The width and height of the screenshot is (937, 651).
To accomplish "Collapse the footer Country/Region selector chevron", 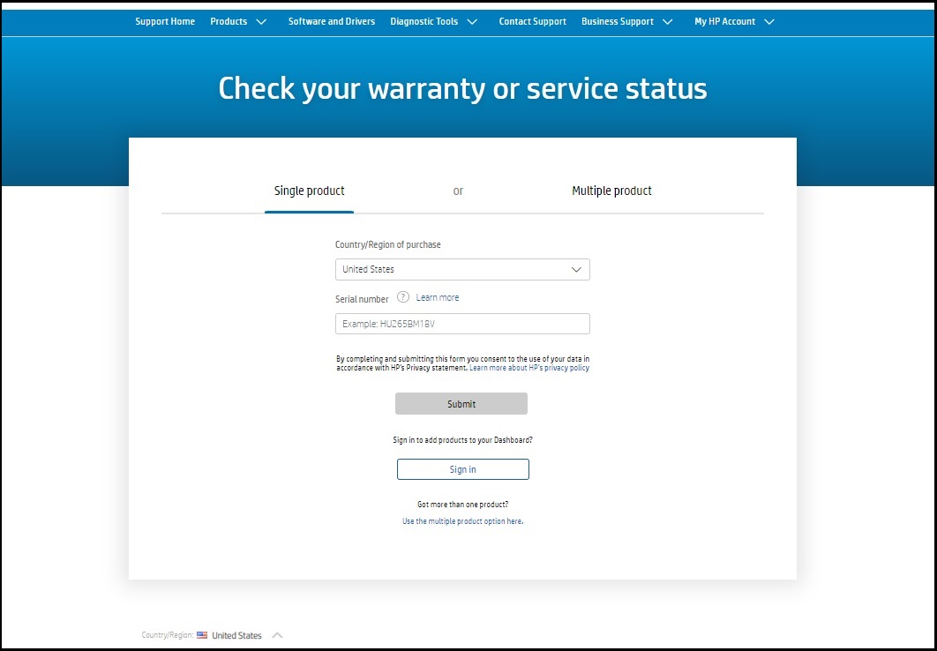I will [278, 633].
